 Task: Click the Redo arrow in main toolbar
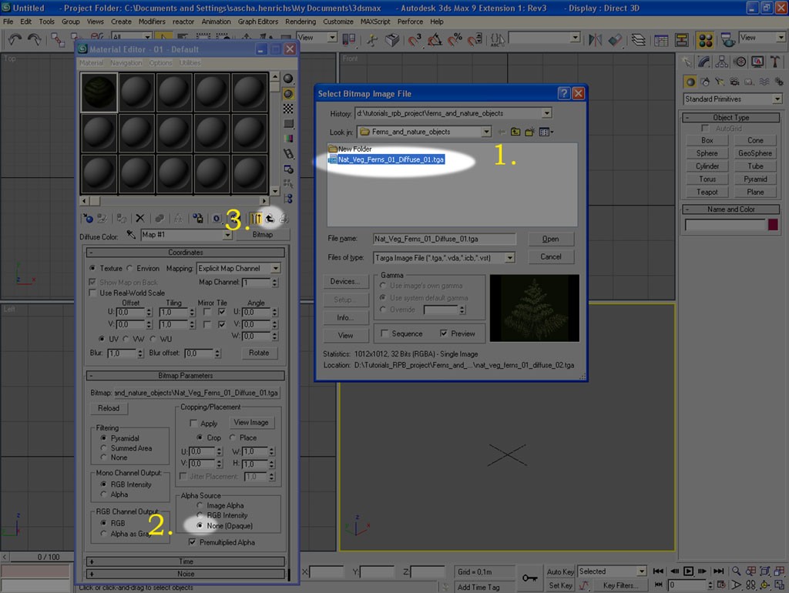coord(34,40)
